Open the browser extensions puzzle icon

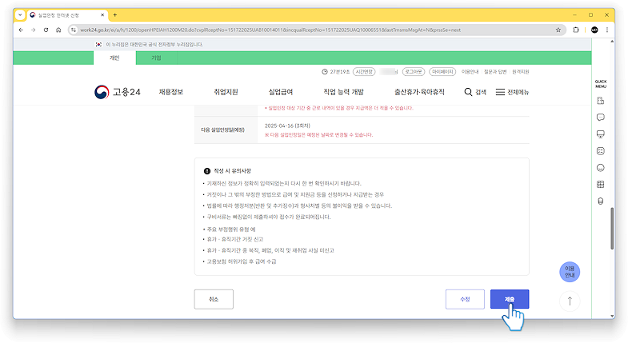576,30
